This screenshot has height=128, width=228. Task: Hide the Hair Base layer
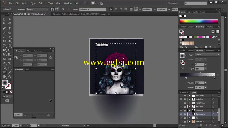click(x=181, y=110)
